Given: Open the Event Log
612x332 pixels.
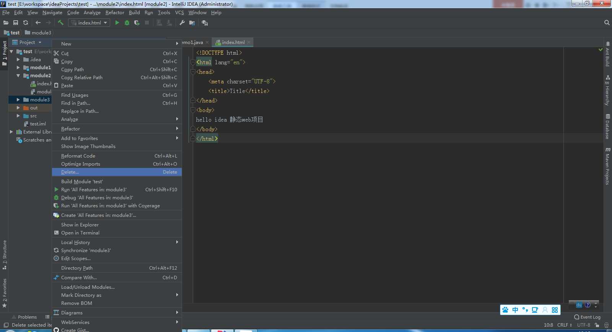Looking at the screenshot, I should 587,317.
